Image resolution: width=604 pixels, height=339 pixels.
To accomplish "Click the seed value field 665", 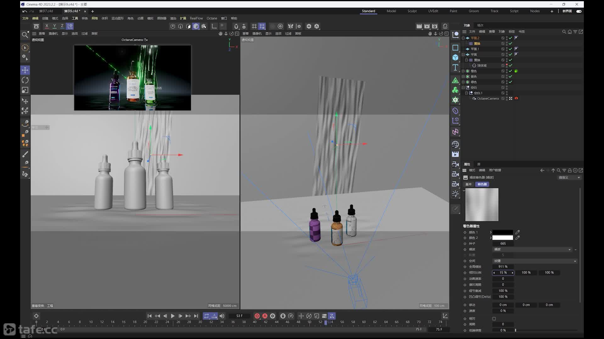I will point(503,244).
